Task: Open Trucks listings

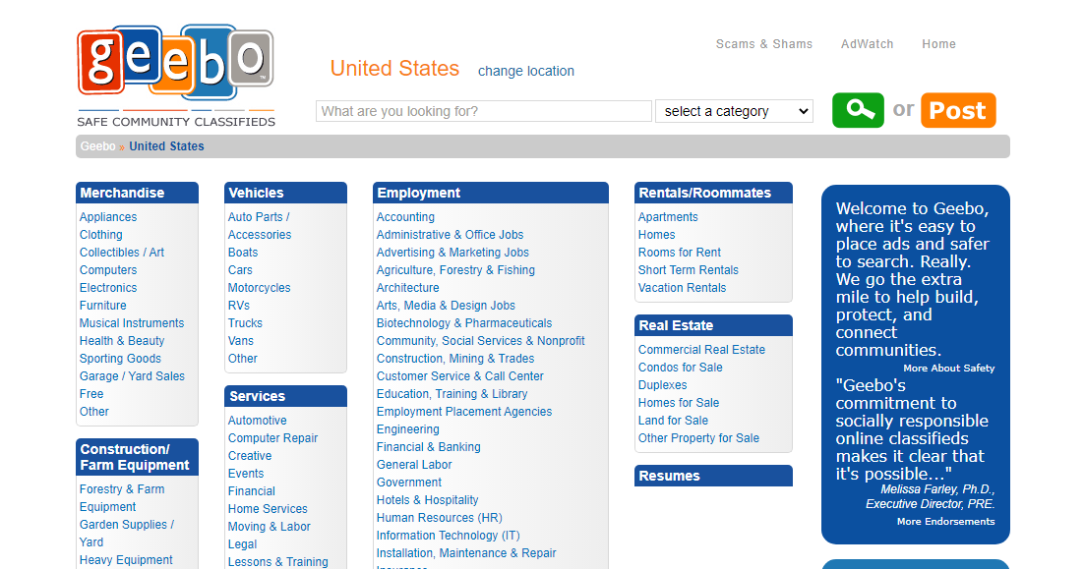Action: [245, 323]
